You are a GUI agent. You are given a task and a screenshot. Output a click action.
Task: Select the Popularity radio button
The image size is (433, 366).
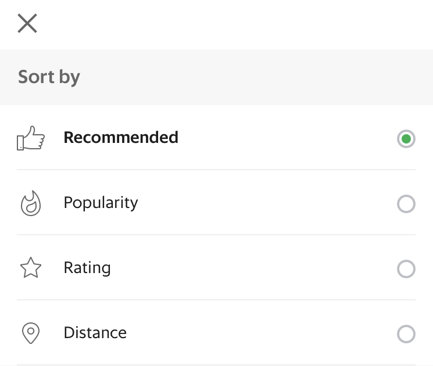(406, 204)
